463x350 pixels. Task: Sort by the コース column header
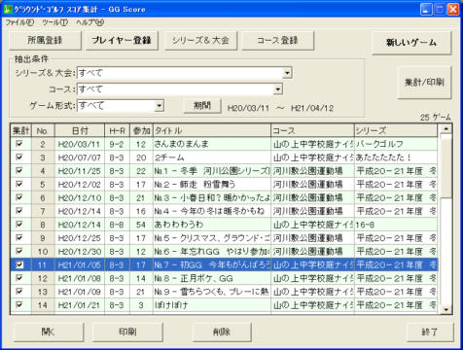312,130
